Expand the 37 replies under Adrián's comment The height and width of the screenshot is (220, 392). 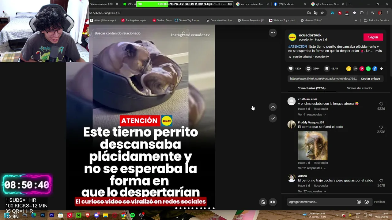(312, 191)
